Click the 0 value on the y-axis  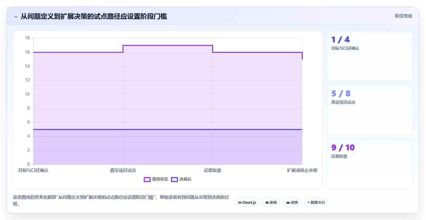(28, 164)
